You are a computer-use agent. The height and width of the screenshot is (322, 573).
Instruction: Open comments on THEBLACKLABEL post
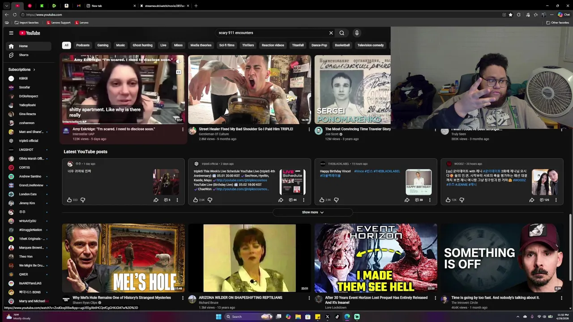419,200
